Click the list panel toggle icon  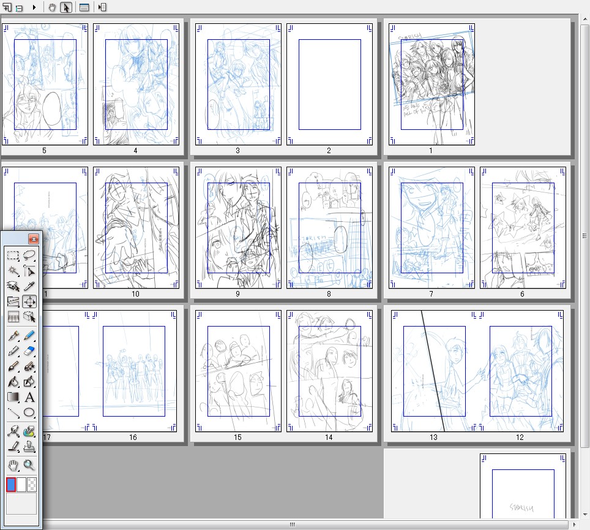click(102, 7)
